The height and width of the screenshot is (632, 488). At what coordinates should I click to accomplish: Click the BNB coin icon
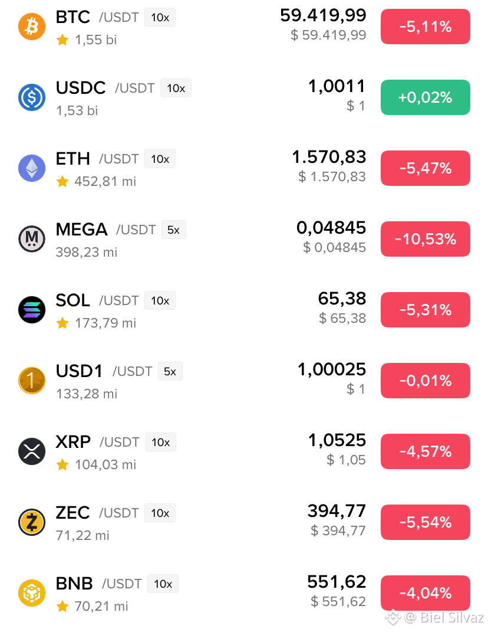point(32,593)
